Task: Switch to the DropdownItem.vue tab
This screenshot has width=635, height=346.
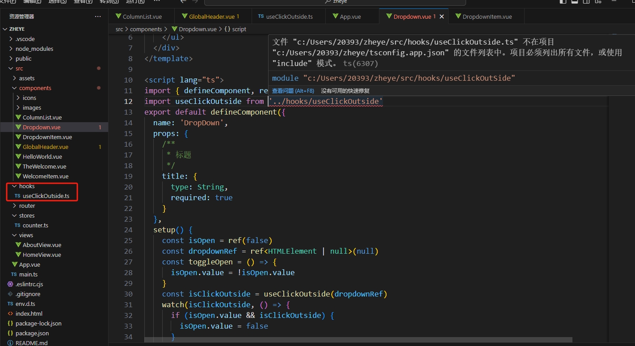Action: [x=487, y=16]
